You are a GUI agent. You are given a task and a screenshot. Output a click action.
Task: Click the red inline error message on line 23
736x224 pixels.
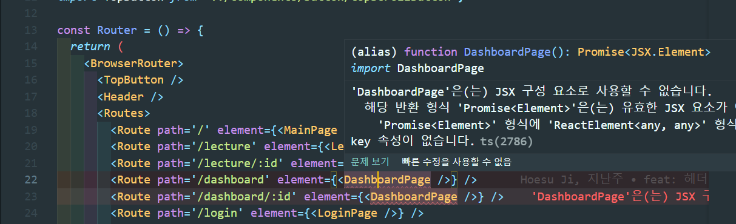pyautogui.click(x=620, y=196)
